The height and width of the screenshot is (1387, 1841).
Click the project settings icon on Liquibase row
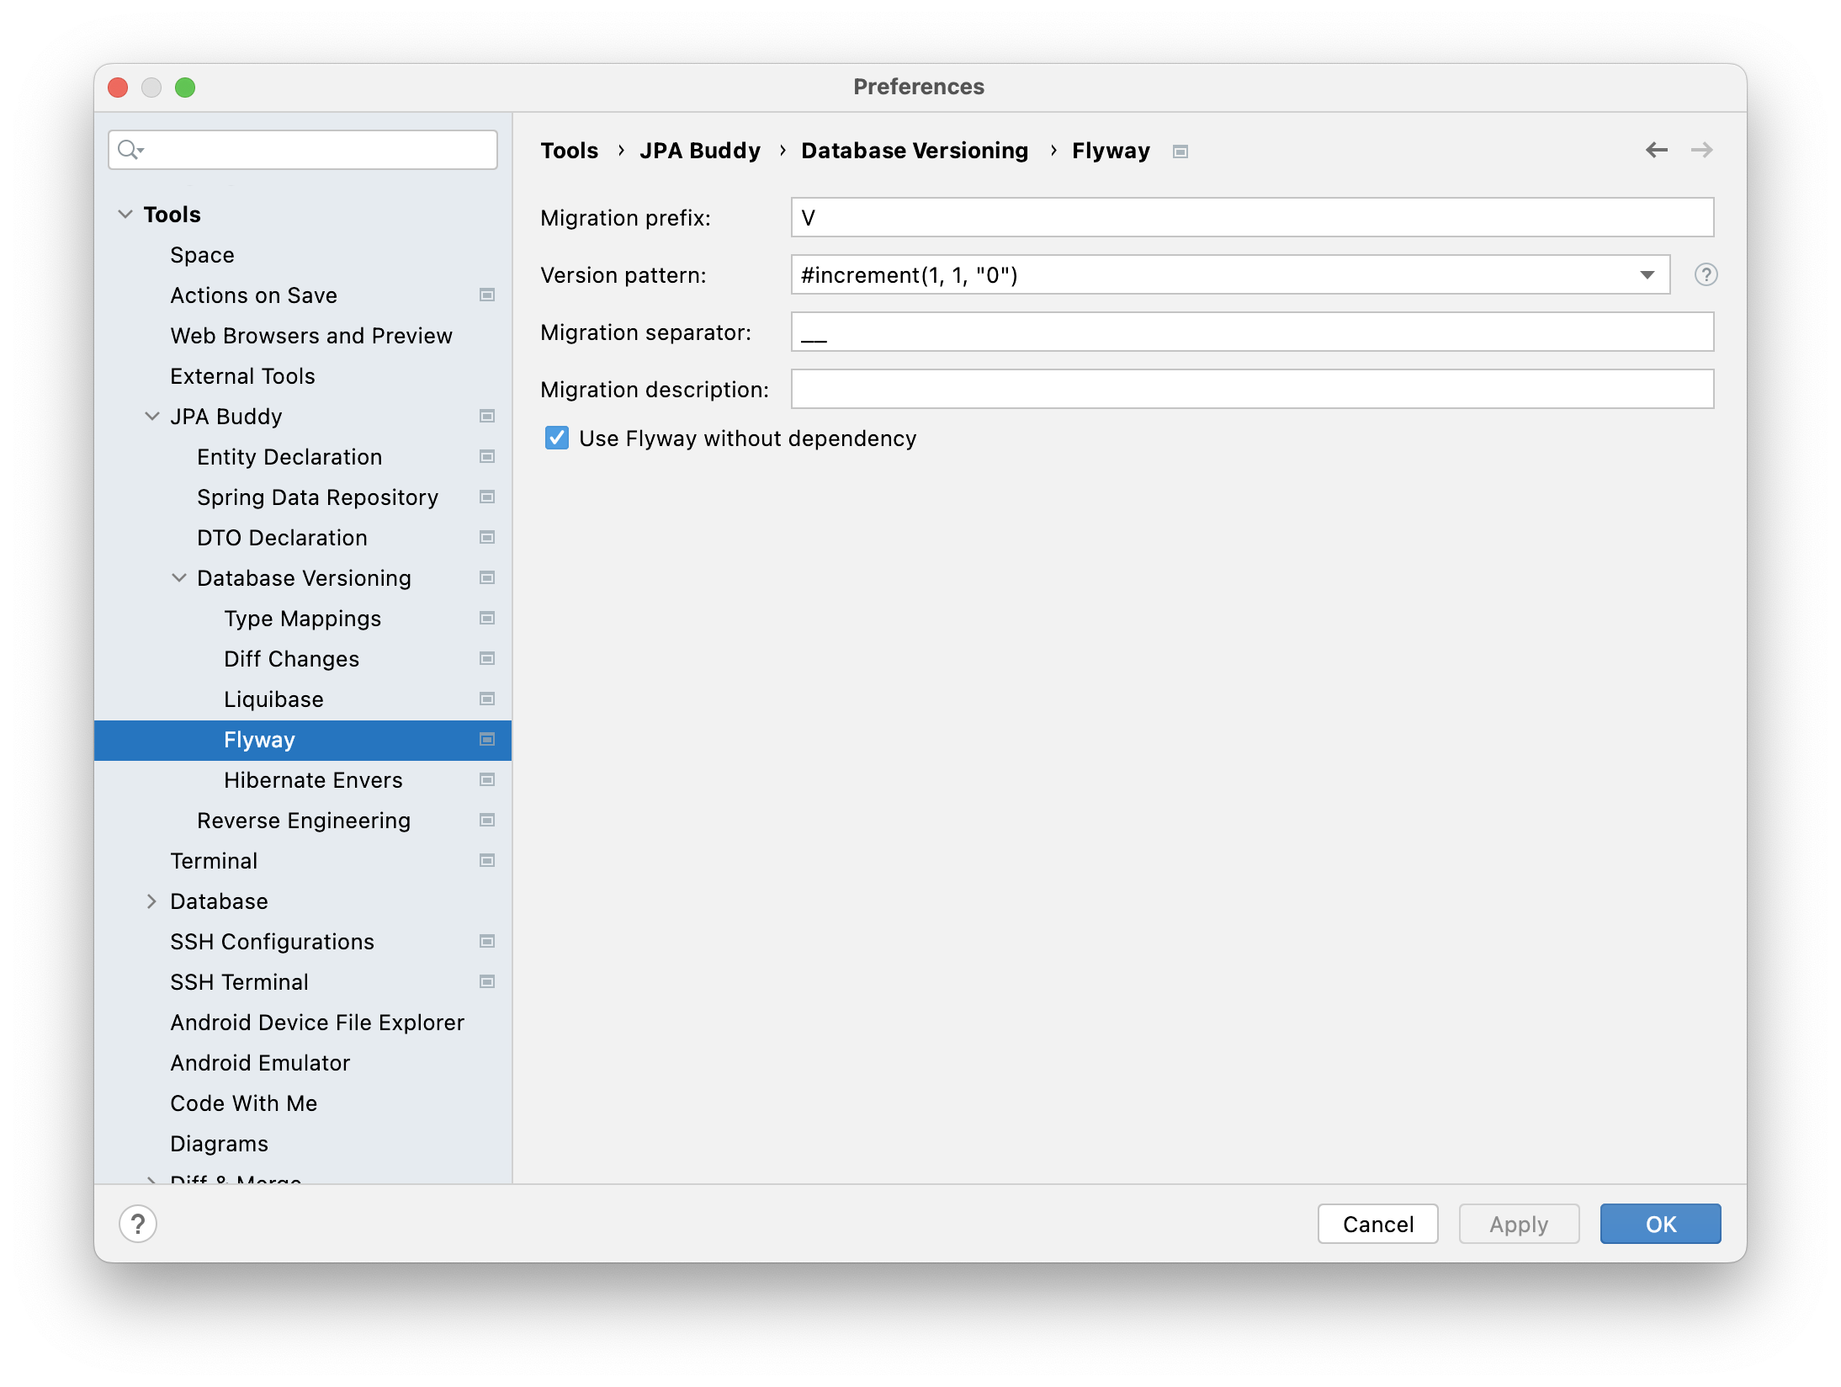point(487,699)
